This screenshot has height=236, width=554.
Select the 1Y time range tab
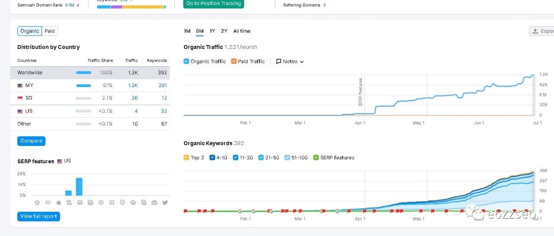point(212,31)
